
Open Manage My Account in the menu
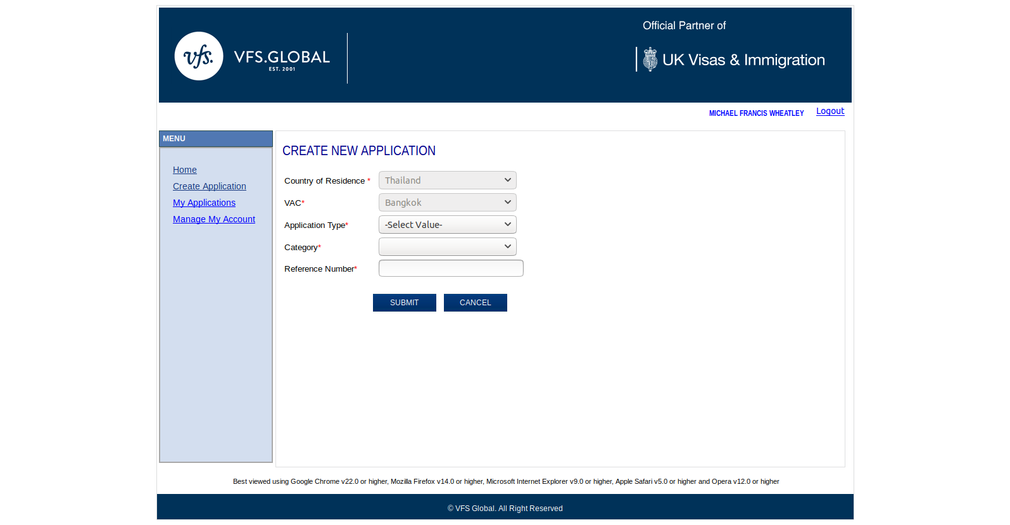pyautogui.click(x=214, y=219)
